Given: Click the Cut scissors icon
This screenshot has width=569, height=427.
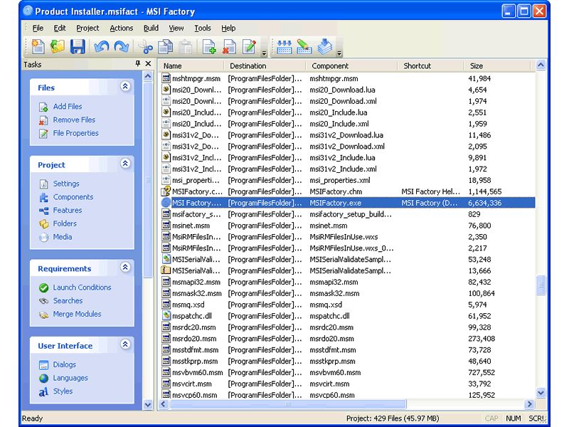Looking at the screenshot, I should pos(146,47).
